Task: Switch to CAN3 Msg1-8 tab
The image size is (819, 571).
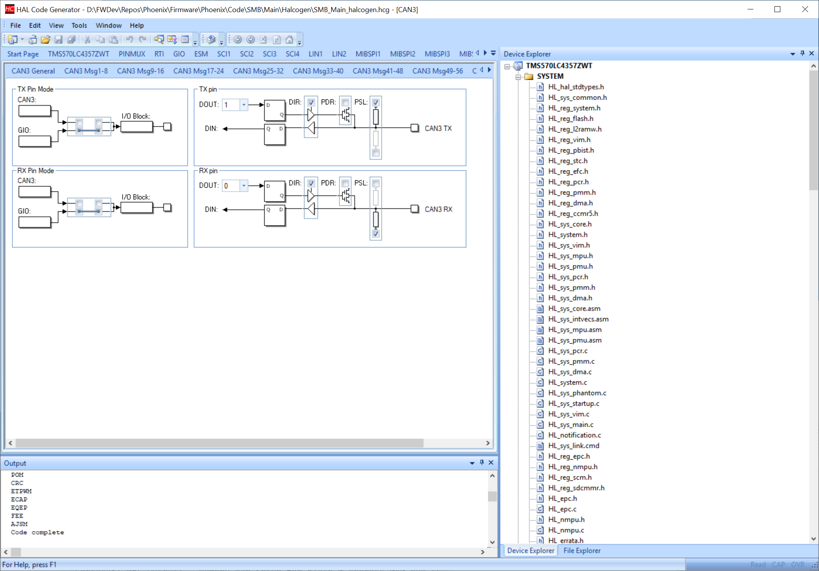Action: pyautogui.click(x=86, y=71)
